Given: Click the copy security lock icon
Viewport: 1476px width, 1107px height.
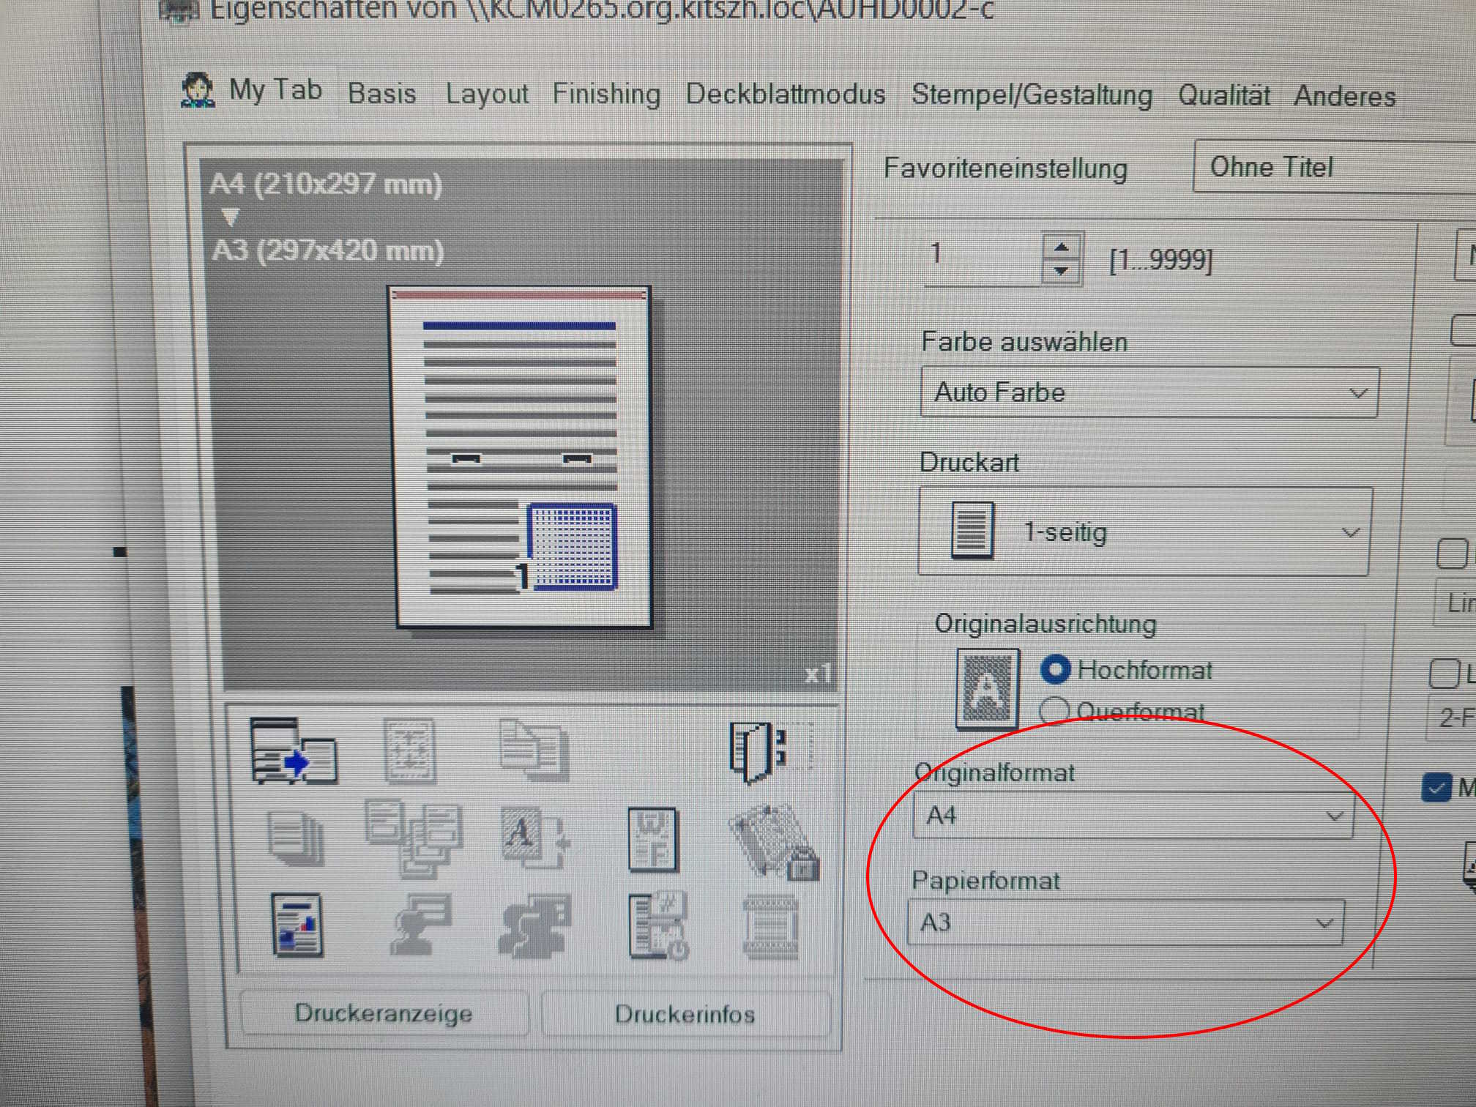Looking at the screenshot, I should (774, 842).
